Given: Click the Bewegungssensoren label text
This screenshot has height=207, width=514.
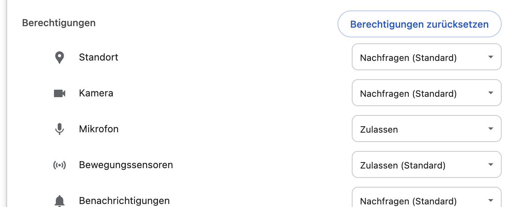Looking at the screenshot, I should (x=126, y=165).
